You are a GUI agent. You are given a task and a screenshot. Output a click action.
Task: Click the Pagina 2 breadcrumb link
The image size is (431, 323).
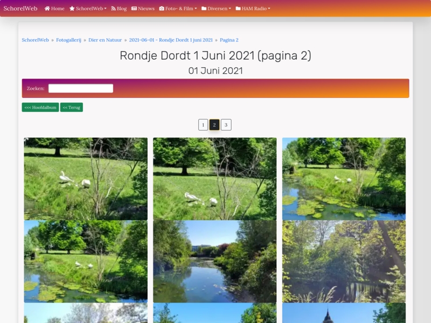pyautogui.click(x=229, y=40)
